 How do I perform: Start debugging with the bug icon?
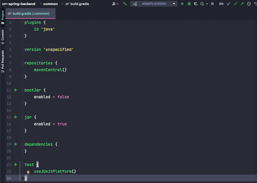(189, 4)
